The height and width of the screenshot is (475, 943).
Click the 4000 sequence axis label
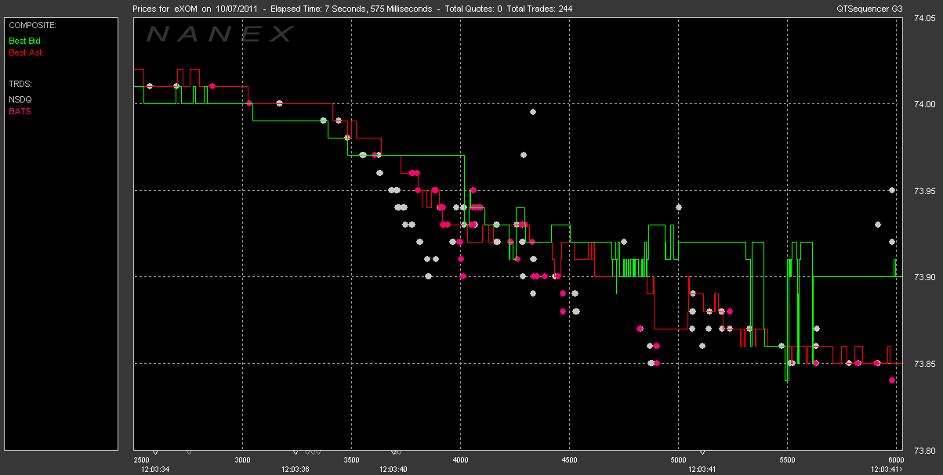pos(461,461)
